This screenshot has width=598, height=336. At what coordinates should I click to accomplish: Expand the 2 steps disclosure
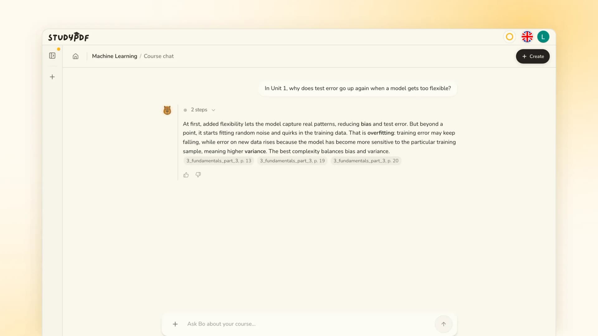(x=200, y=110)
